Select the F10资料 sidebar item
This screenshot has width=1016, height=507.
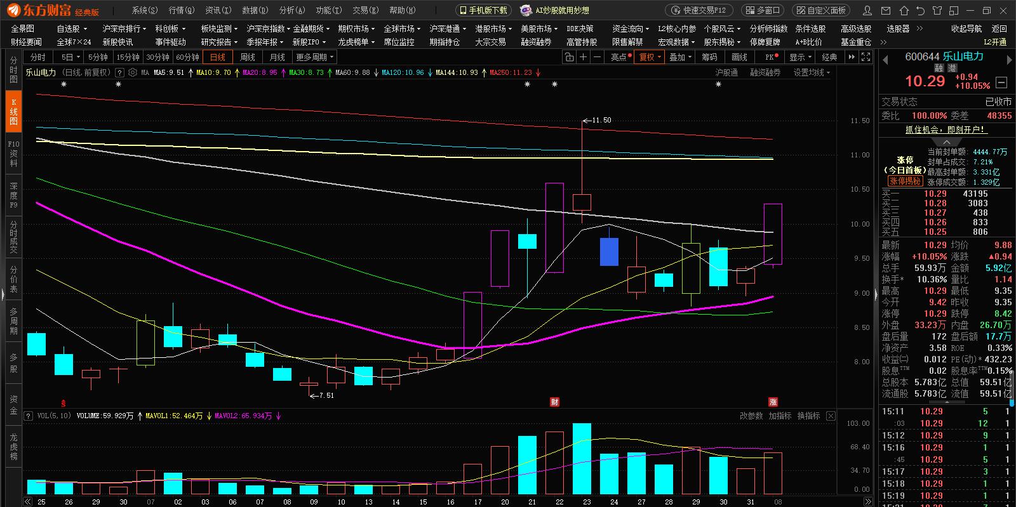click(x=13, y=154)
